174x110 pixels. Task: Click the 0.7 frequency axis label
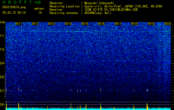click(x=2, y=91)
